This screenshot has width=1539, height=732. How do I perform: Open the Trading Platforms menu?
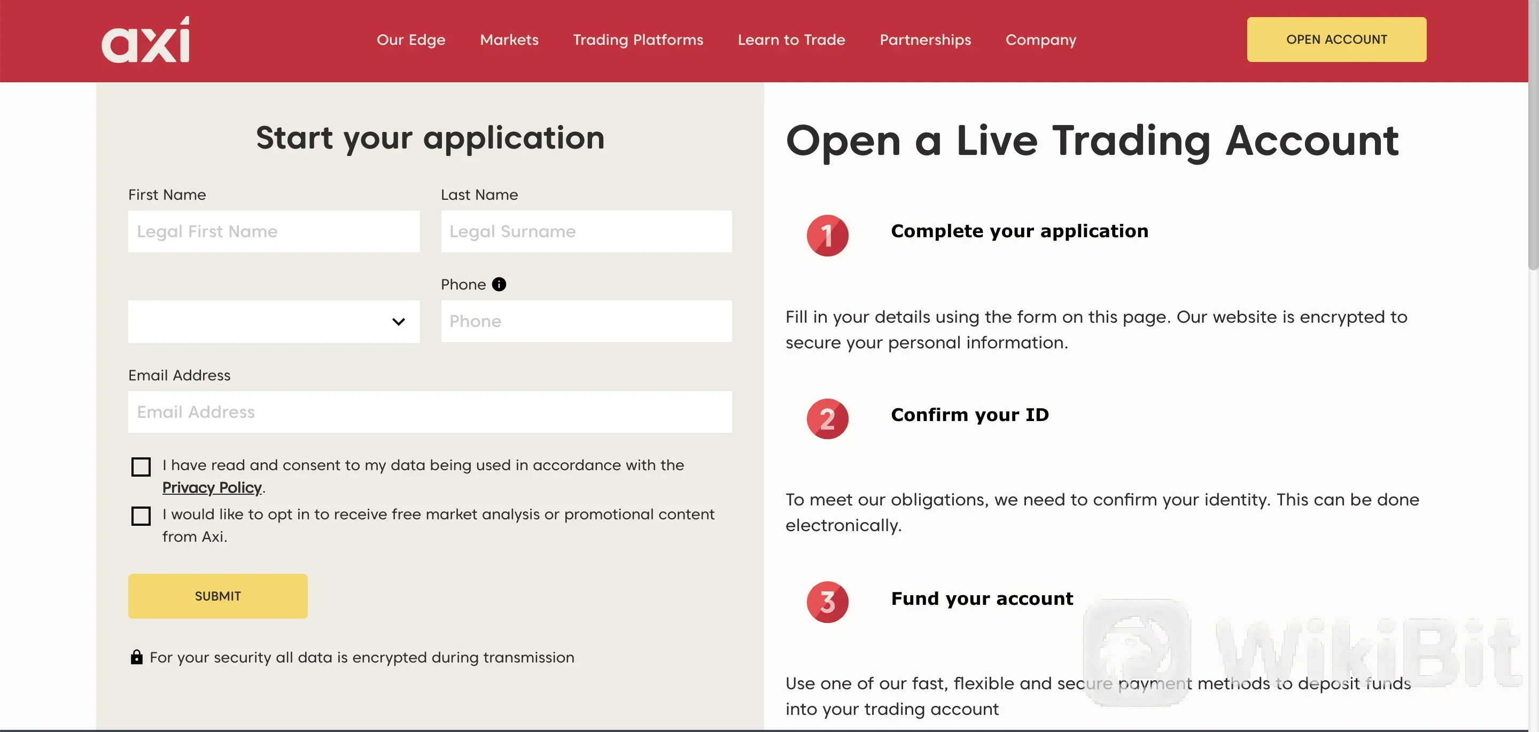pos(638,40)
